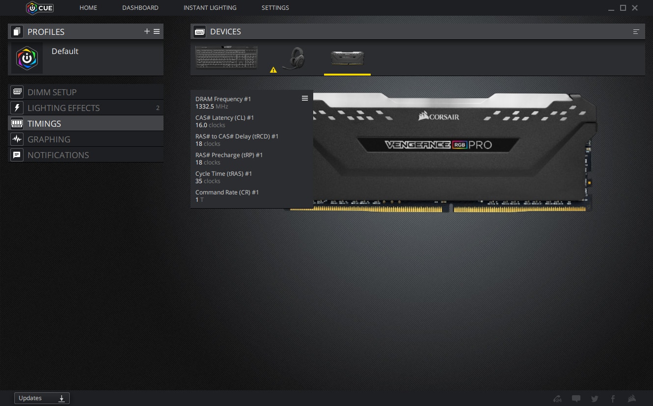Select the keyboard device

point(226,57)
